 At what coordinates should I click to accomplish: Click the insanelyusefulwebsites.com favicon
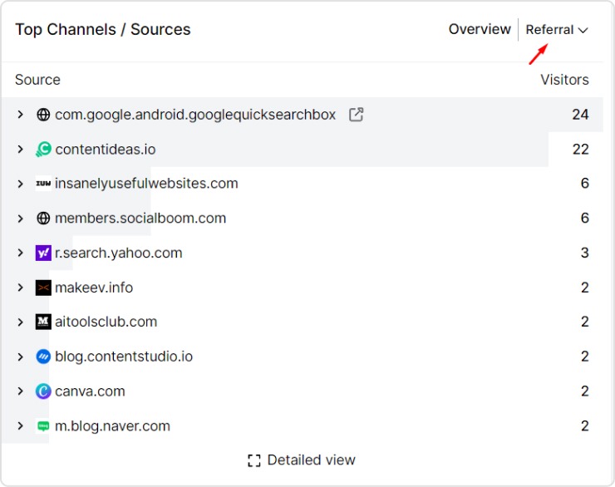click(x=43, y=184)
